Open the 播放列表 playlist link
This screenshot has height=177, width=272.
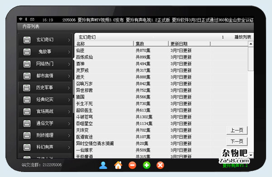243,37
